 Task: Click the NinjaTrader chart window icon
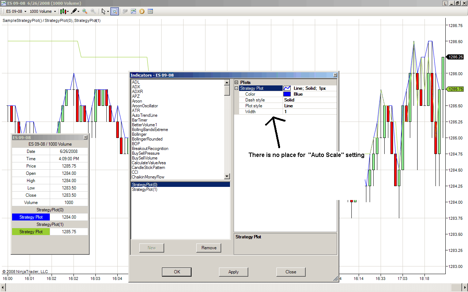(3, 3)
